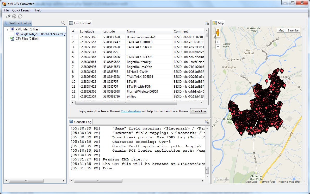Select the Map panel tab
The width and height of the screenshot is (310, 194).
219,23
